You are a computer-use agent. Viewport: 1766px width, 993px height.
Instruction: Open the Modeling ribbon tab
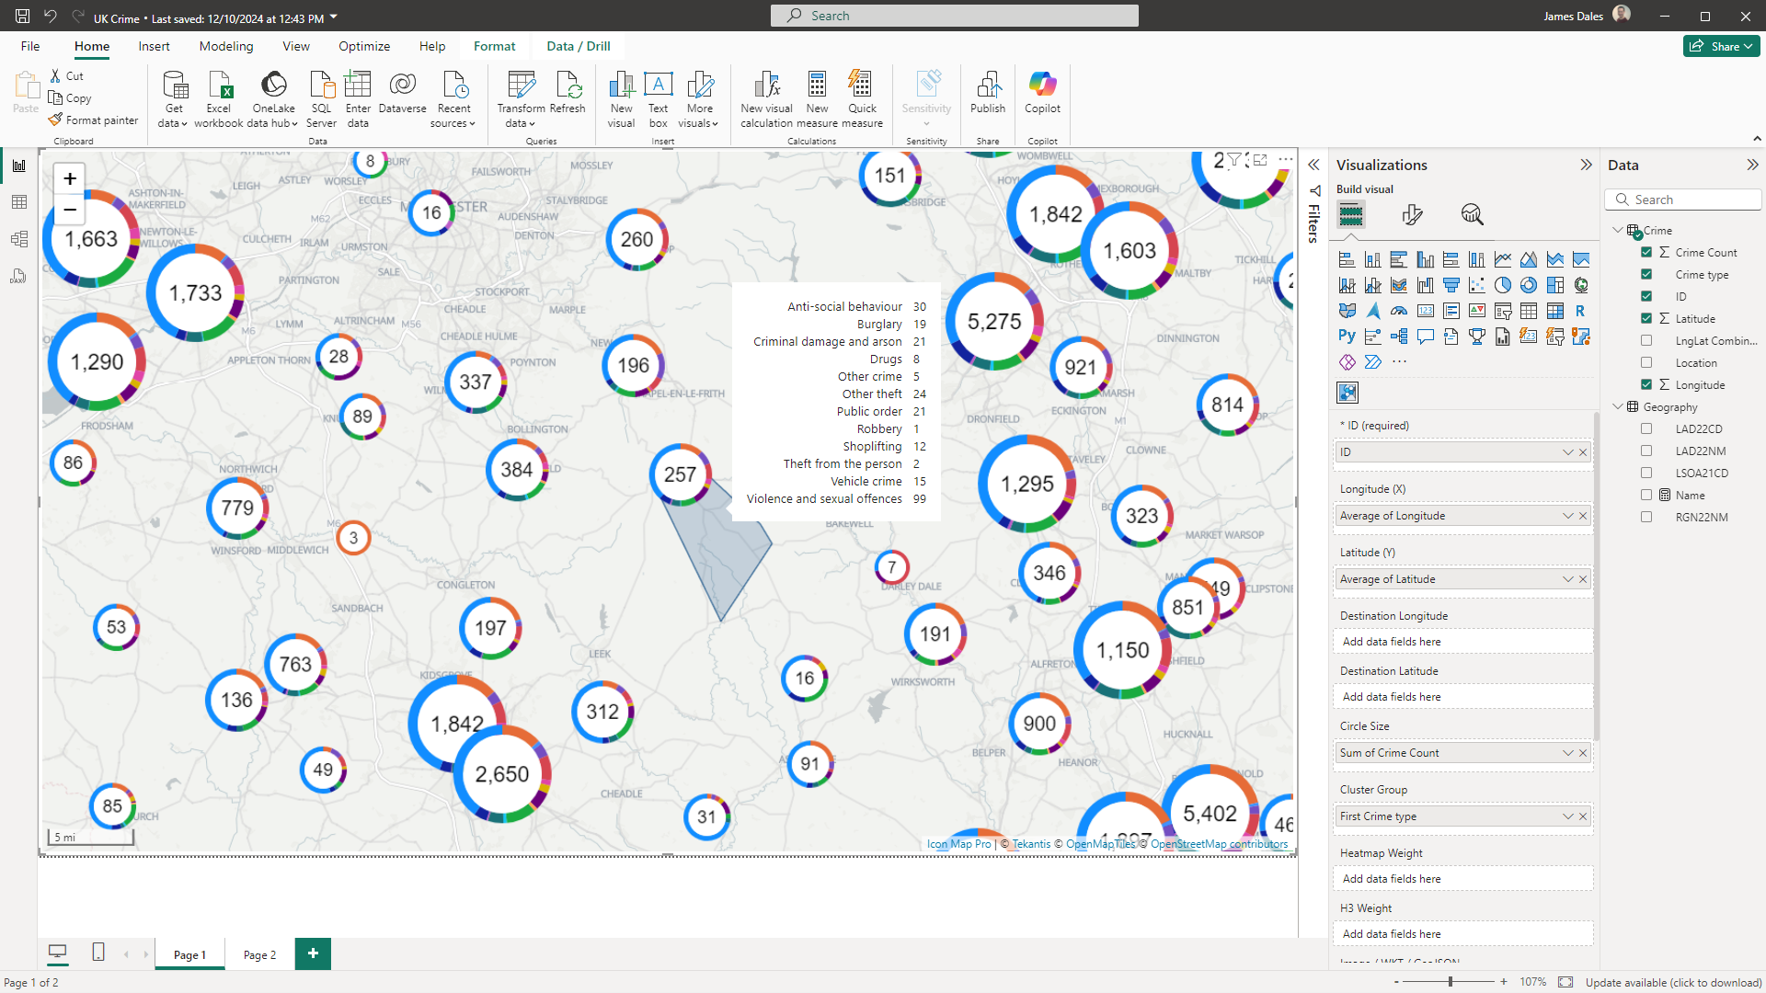(x=225, y=46)
